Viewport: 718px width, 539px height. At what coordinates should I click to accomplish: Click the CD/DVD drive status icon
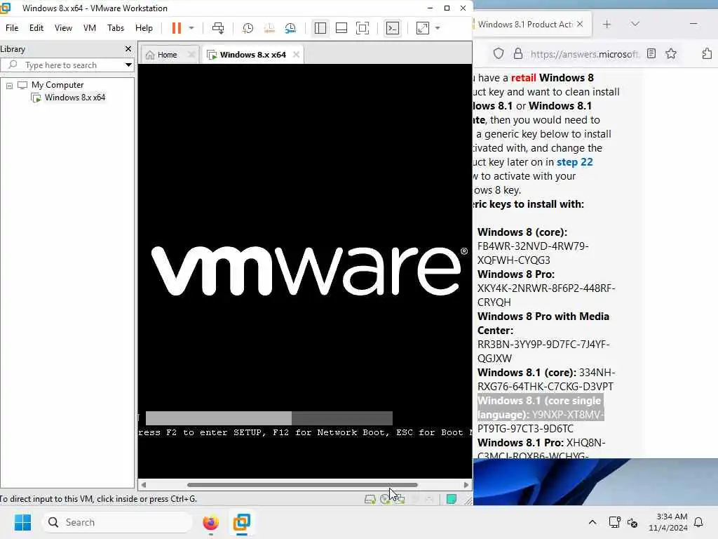pyautogui.click(x=385, y=499)
